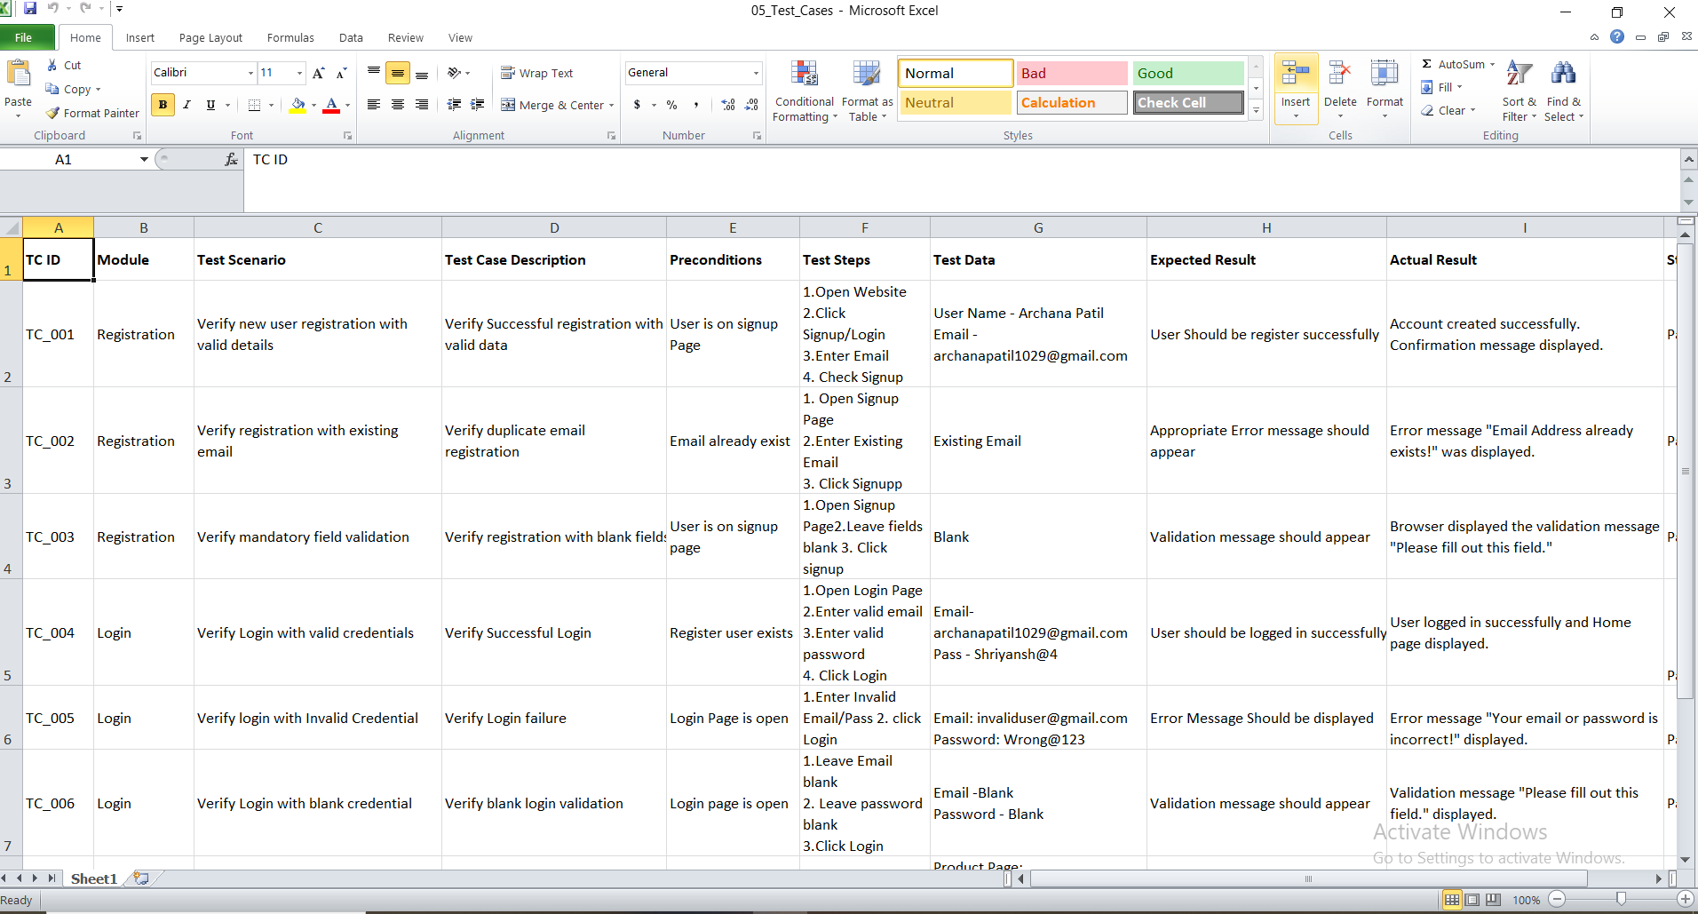Apply yellow Fill Color to cell
1698x914 pixels.
pos(298,105)
